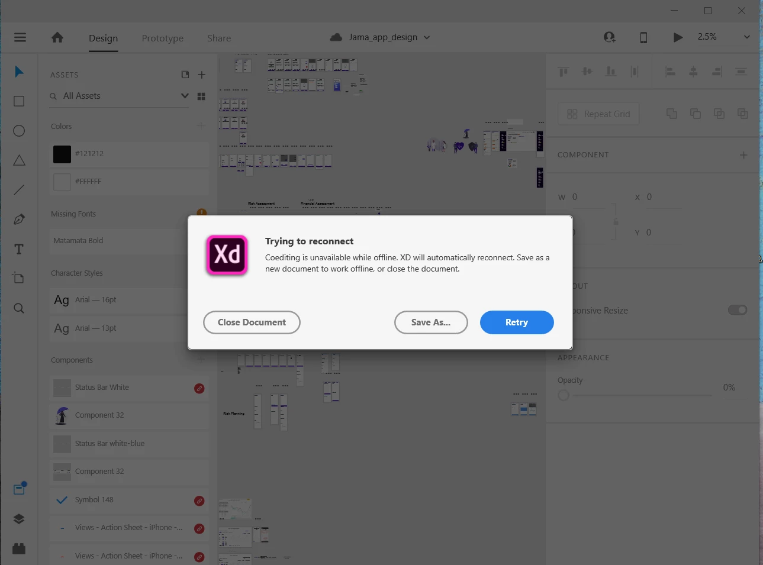763x565 pixels.
Task: Click the align left icon
Action: click(x=670, y=72)
